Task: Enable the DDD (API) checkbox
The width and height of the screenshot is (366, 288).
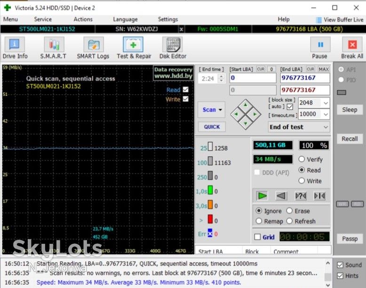Action: (257, 172)
